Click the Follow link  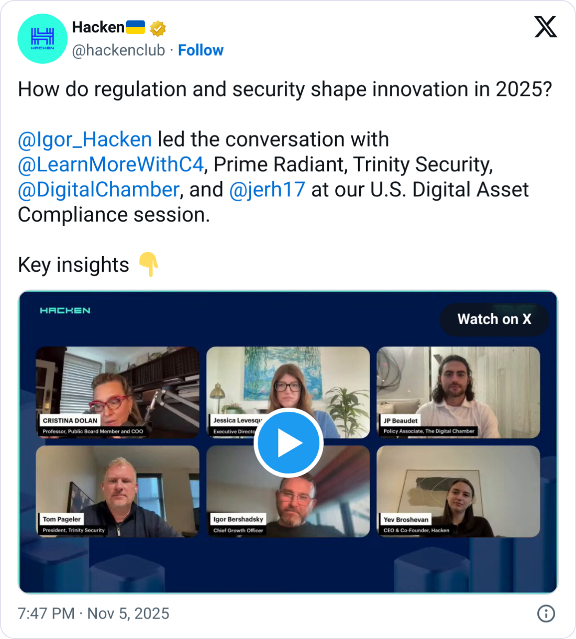coord(201,50)
